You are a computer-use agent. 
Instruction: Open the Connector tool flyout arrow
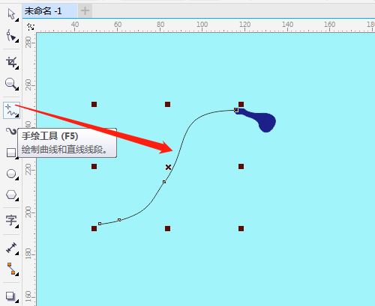coord(16,274)
